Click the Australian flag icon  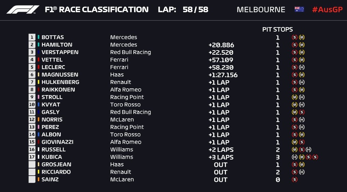click(299, 10)
